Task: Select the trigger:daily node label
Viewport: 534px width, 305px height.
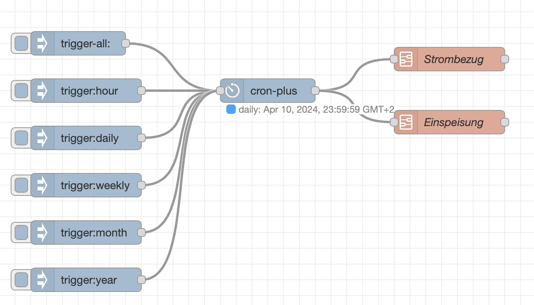Action: click(x=90, y=138)
